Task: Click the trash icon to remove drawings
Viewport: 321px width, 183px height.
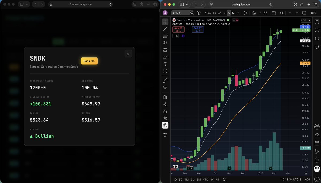Action: pos(165,135)
